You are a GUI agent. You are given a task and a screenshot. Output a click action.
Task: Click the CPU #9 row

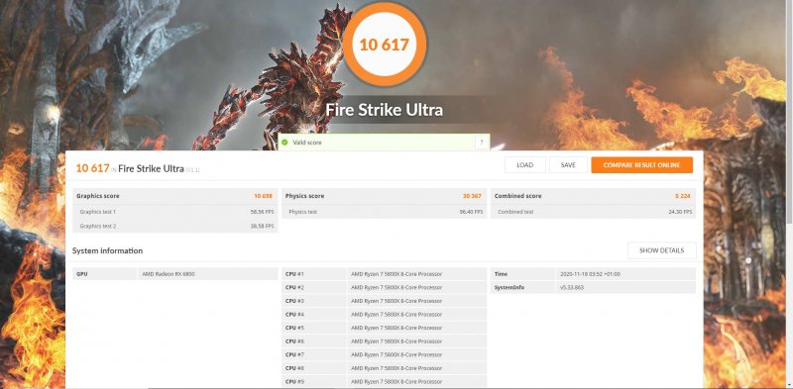tap(384, 381)
